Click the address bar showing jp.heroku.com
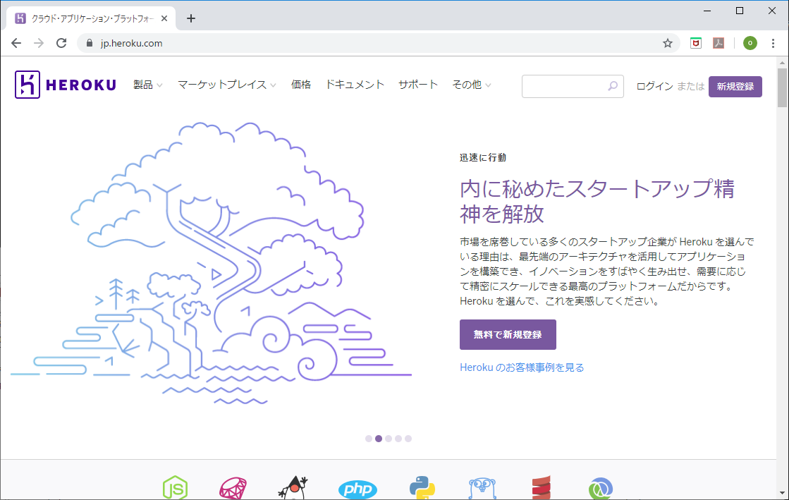The height and width of the screenshot is (500, 789). tap(377, 43)
